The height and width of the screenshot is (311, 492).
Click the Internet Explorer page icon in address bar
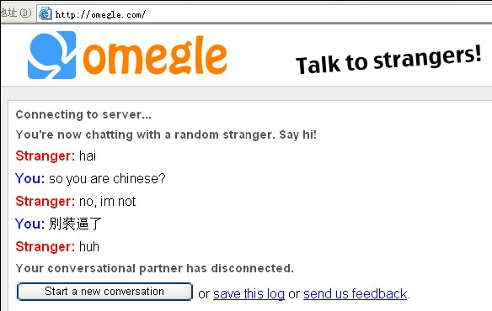[x=45, y=13]
